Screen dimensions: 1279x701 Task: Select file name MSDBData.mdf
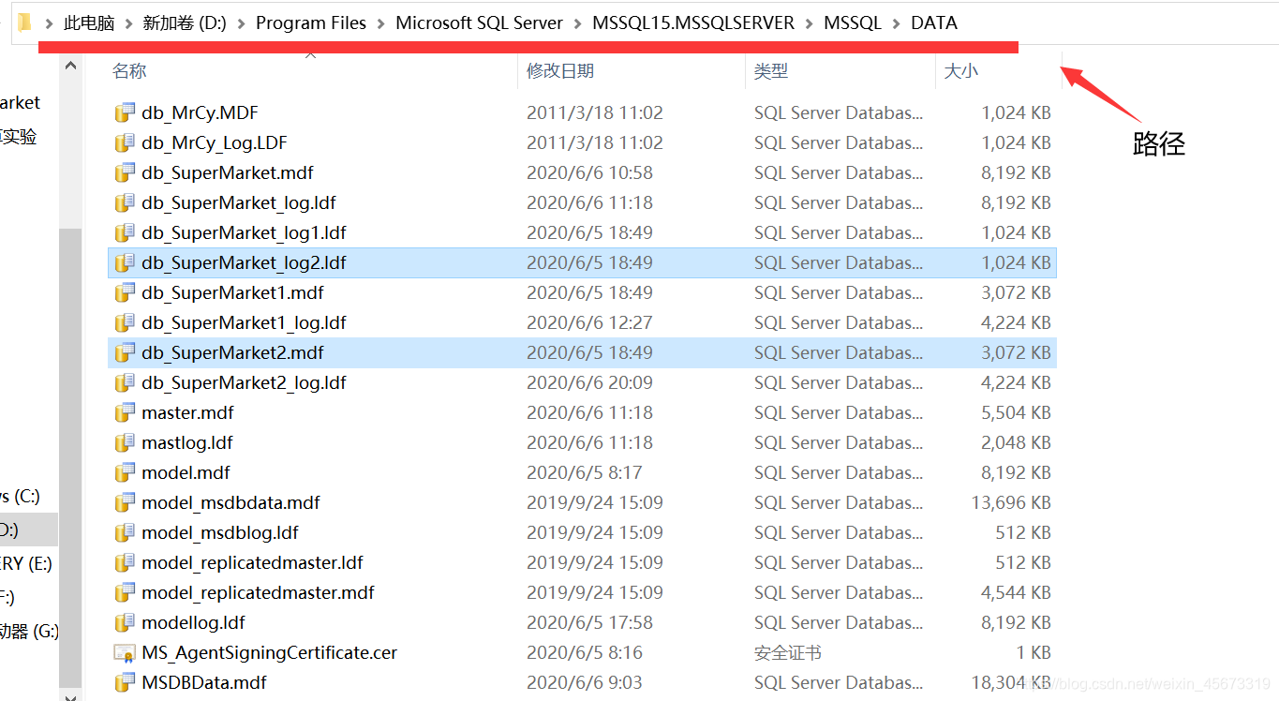[204, 682]
